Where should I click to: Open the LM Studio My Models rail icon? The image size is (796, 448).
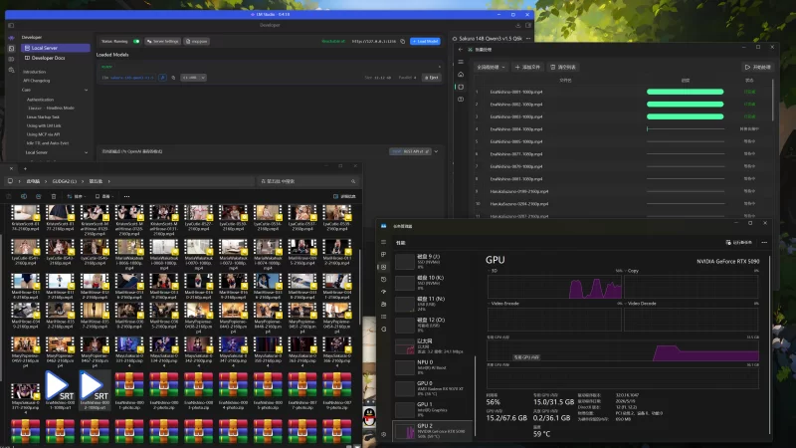click(x=11, y=59)
